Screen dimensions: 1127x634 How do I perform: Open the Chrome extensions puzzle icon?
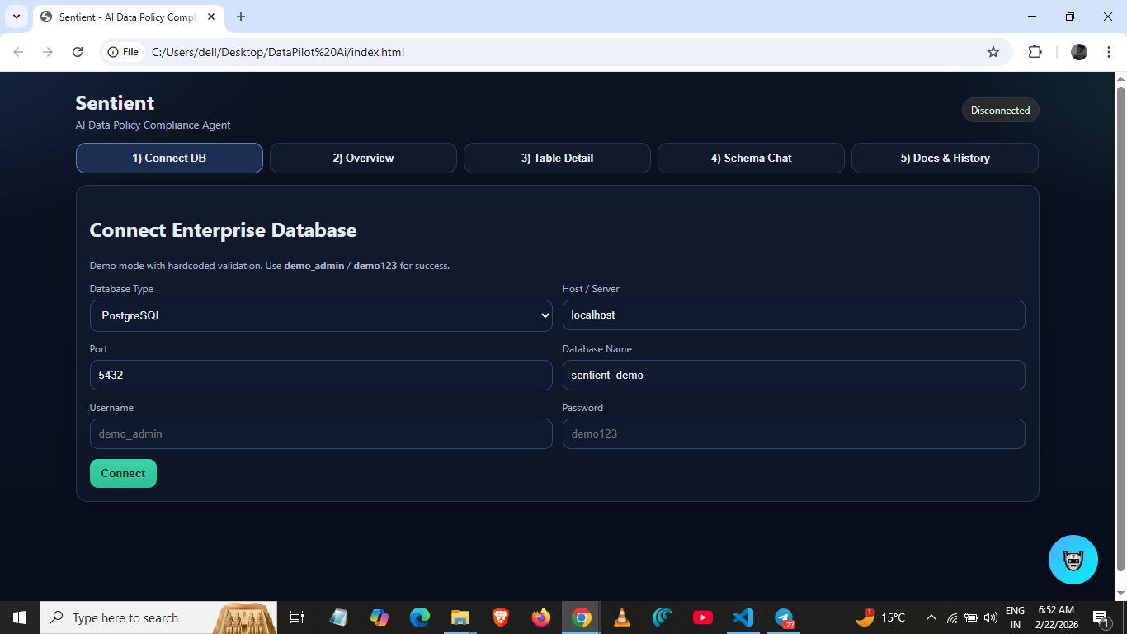point(1035,52)
